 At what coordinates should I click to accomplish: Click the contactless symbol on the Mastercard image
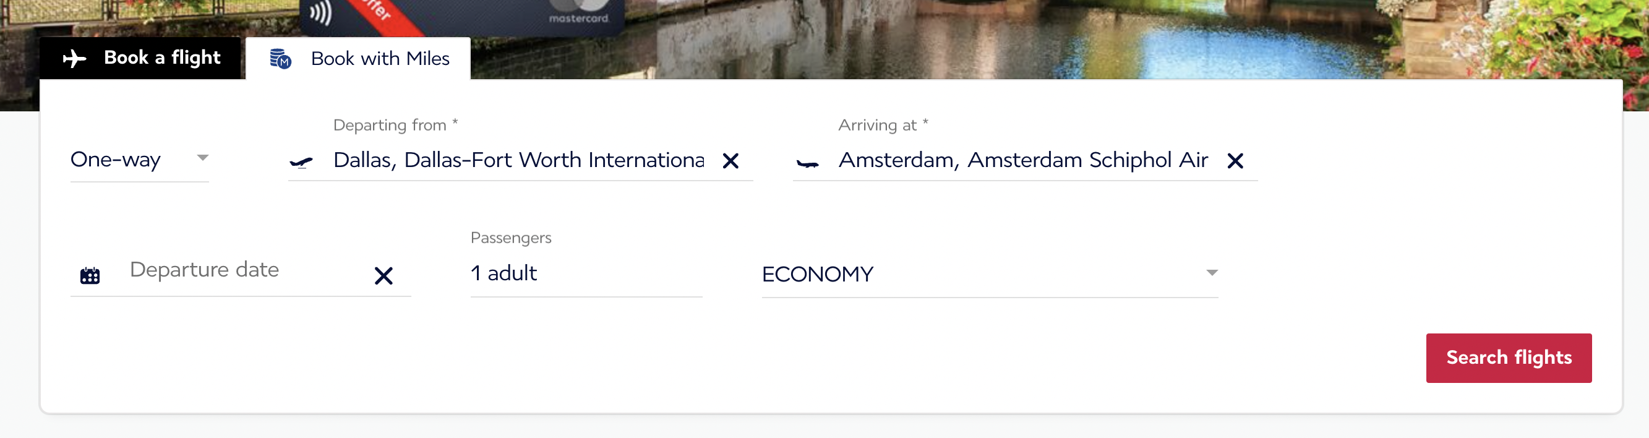pos(321,13)
